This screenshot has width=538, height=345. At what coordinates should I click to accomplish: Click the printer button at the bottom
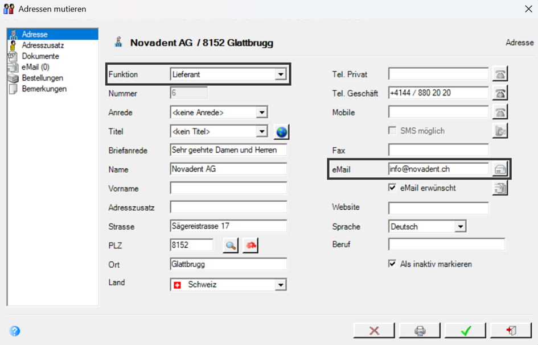pos(420,331)
